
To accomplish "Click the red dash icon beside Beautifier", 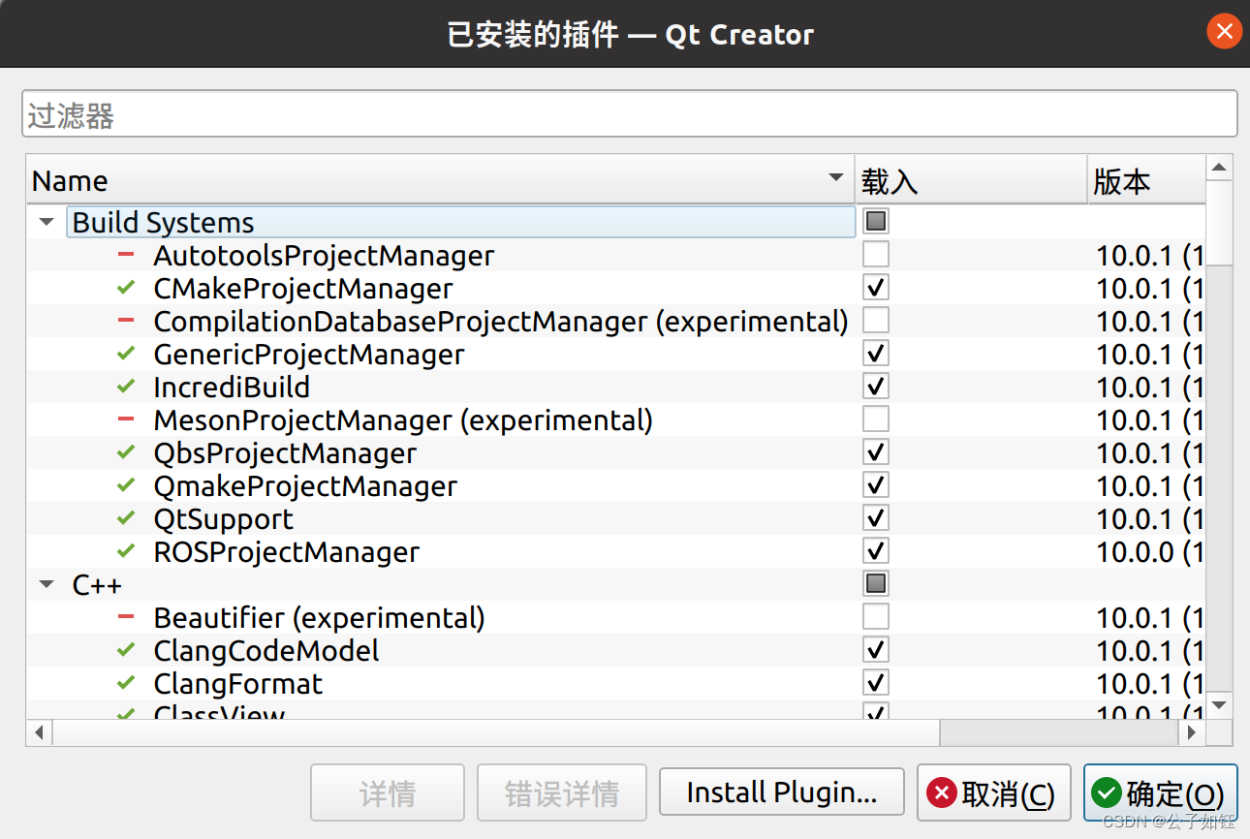I will click(x=125, y=617).
